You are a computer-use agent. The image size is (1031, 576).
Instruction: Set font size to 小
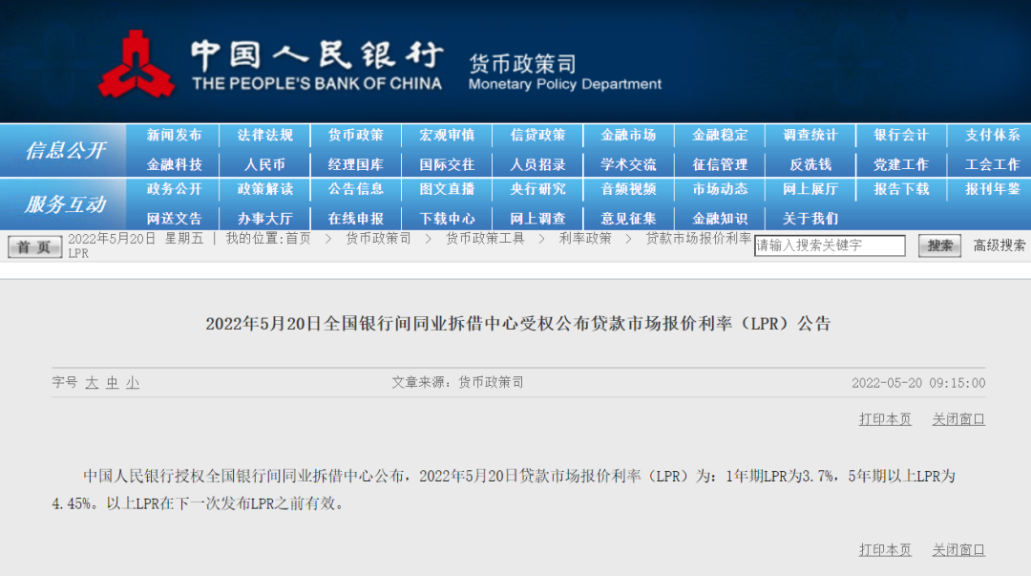(x=132, y=383)
